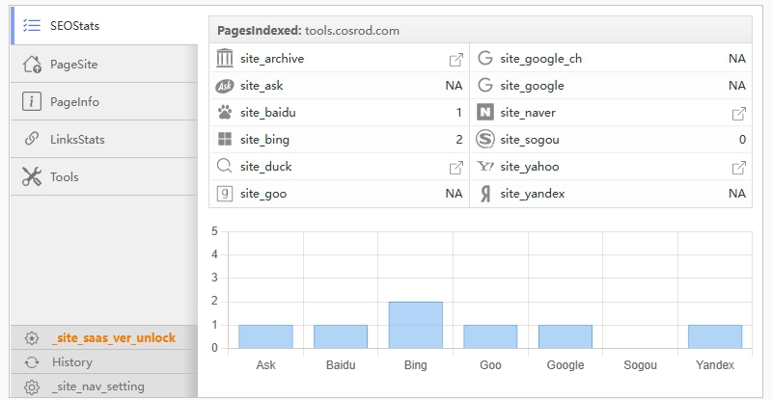Click the Sogou search engine icon
Image resolution: width=772 pixels, height=400 pixels.
tap(484, 140)
